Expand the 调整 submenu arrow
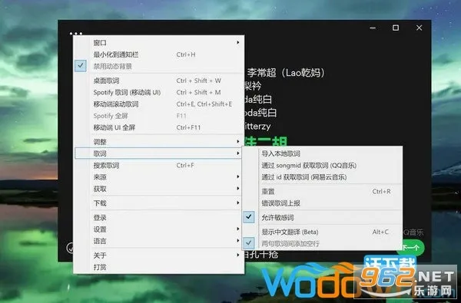Screen dimensions: 461x303 (x=238, y=141)
